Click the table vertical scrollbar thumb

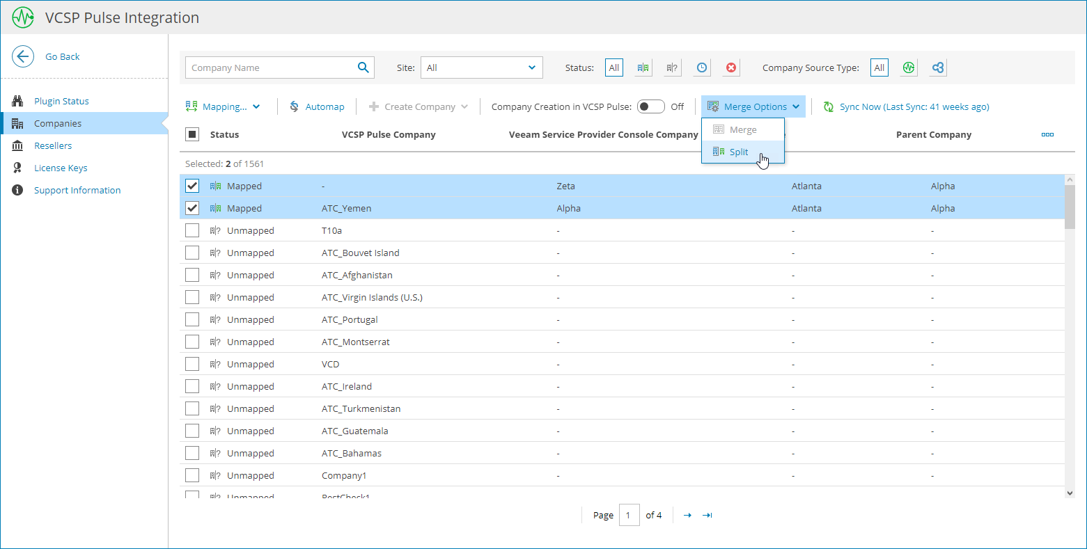coord(1070,207)
